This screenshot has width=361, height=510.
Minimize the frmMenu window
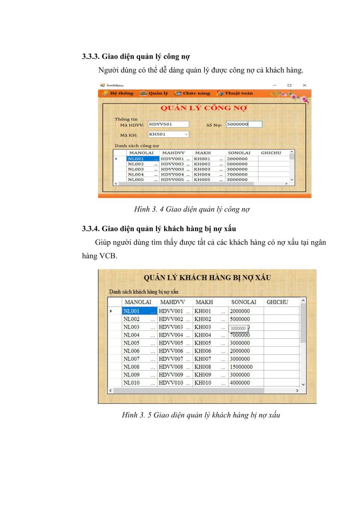[x=275, y=85]
